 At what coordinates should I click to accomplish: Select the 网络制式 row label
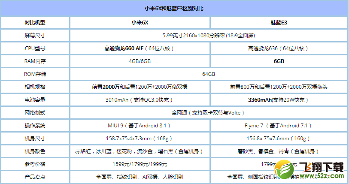(35, 112)
